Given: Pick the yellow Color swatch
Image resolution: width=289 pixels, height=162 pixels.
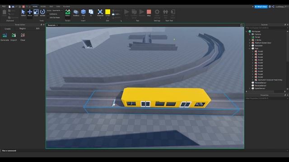Looking at the screenshot, I should tap(107, 12).
